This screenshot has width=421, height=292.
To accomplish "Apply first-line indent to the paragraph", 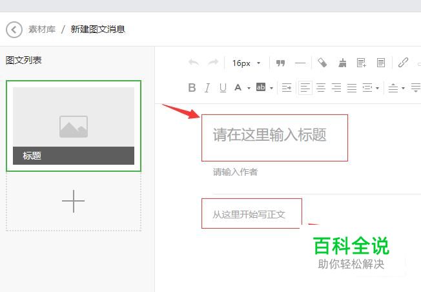I will (287, 88).
